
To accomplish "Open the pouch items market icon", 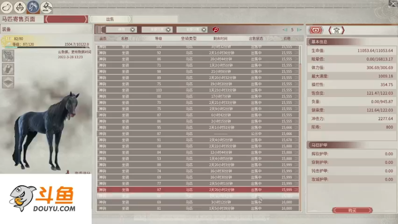I will pyautogui.click(x=6, y=7).
